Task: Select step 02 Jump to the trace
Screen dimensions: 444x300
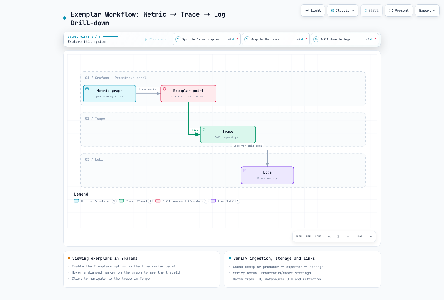Action: [276, 39]
